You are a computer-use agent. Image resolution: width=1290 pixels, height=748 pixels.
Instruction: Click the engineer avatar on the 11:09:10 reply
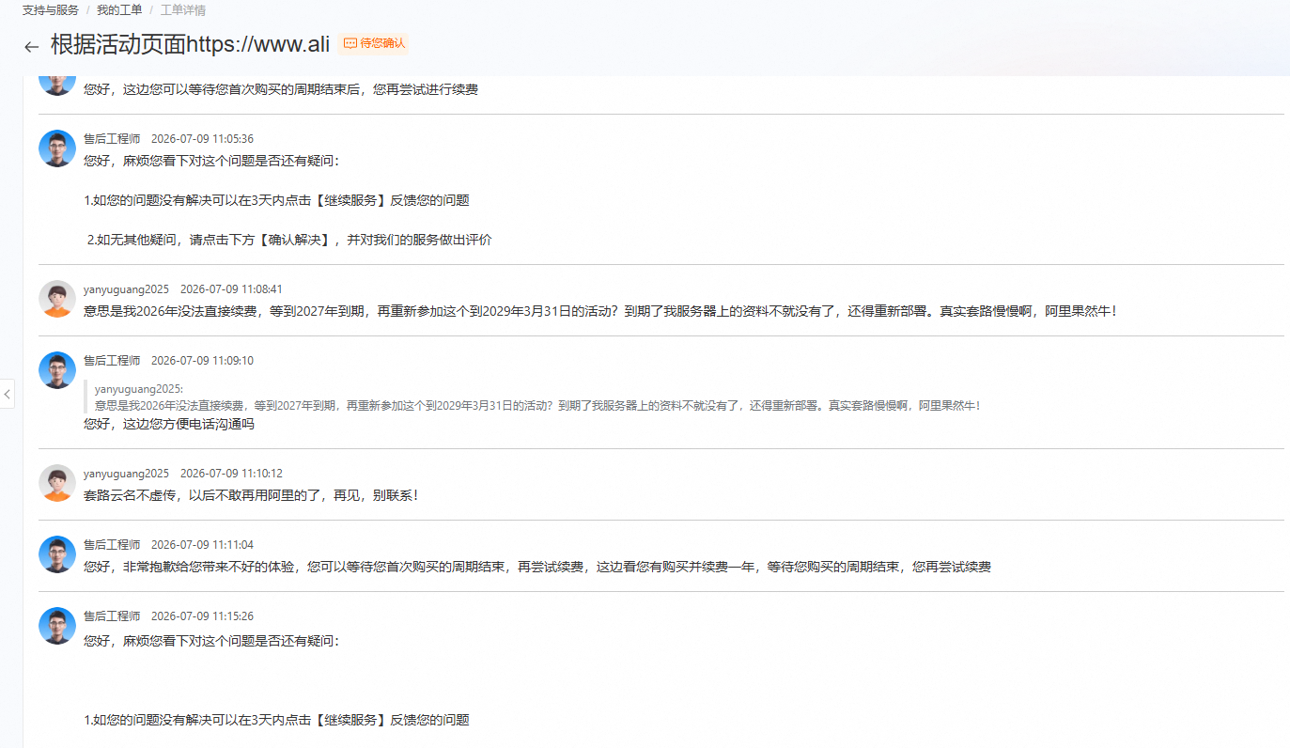[x=57, y=370]
